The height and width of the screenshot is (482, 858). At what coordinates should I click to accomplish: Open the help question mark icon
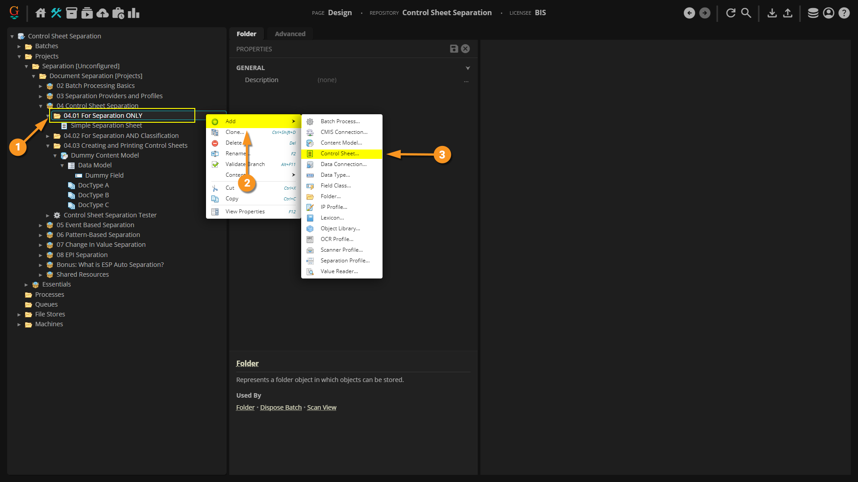pos(844,13)
